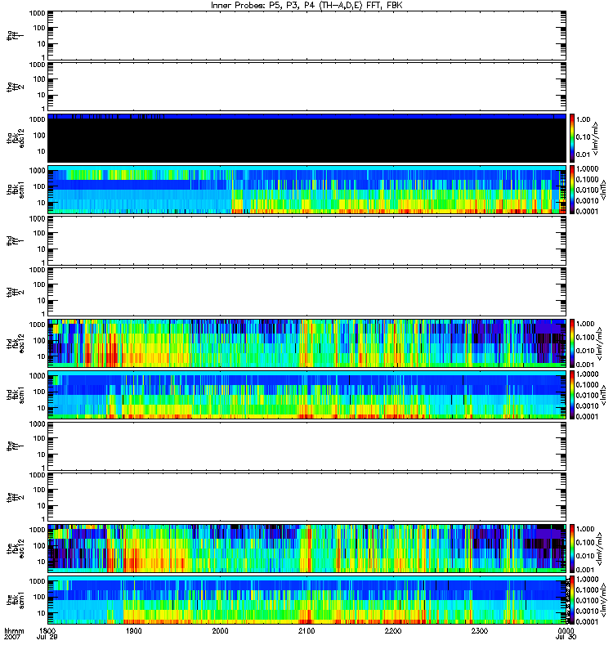Click the '2300' time axis label
Viewport: 613px width, 654px height.
click(480, 630)
